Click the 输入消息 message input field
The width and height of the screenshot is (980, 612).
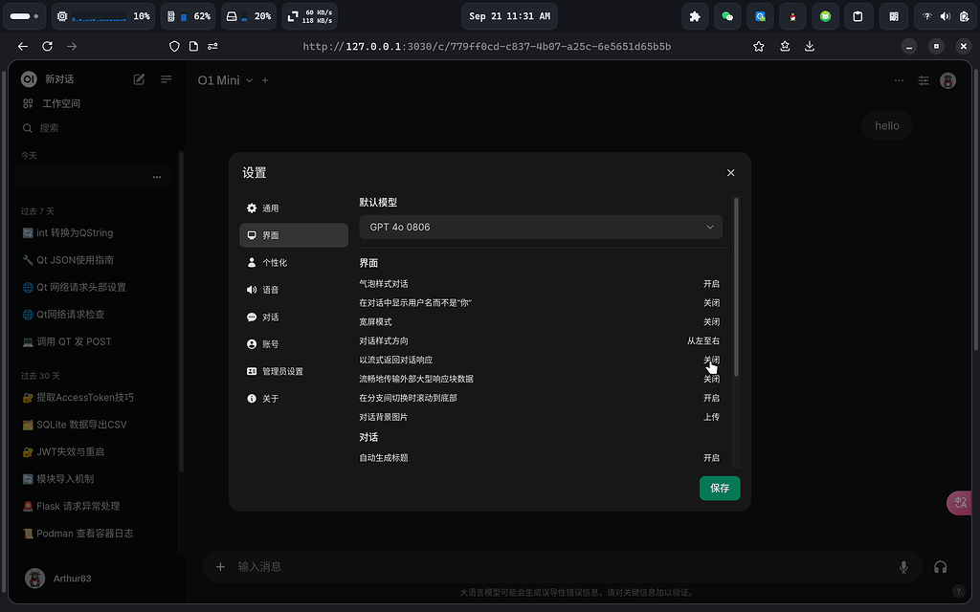tap(563, 567)
